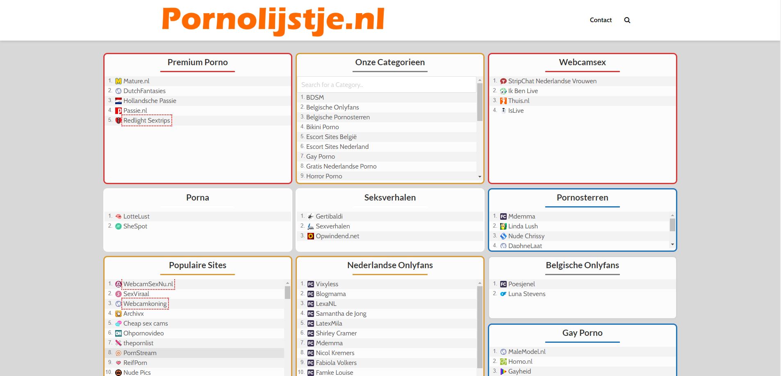Click the Nederlandse Onlyfans scrollbar thumb
The height and width of the screenshot is (376, 781).
point(480,327)
